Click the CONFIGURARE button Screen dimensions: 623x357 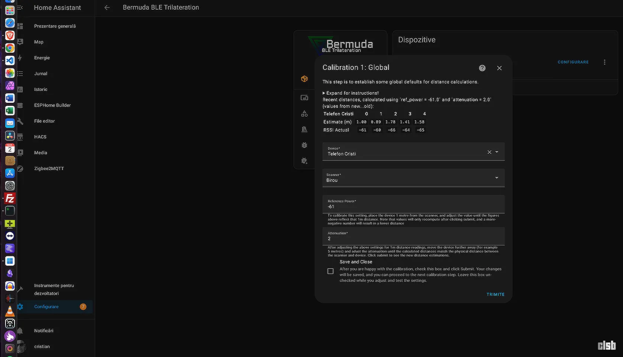(x=573, y=62)
